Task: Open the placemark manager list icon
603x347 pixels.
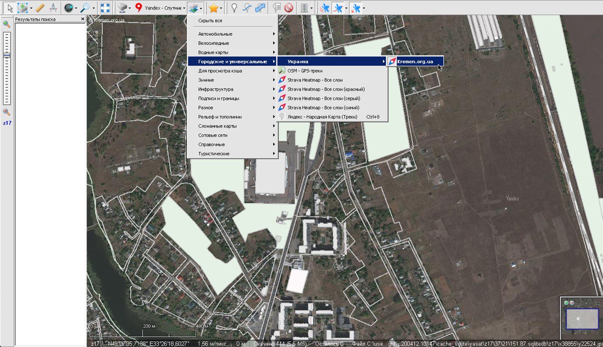Action: coord(277,8)
